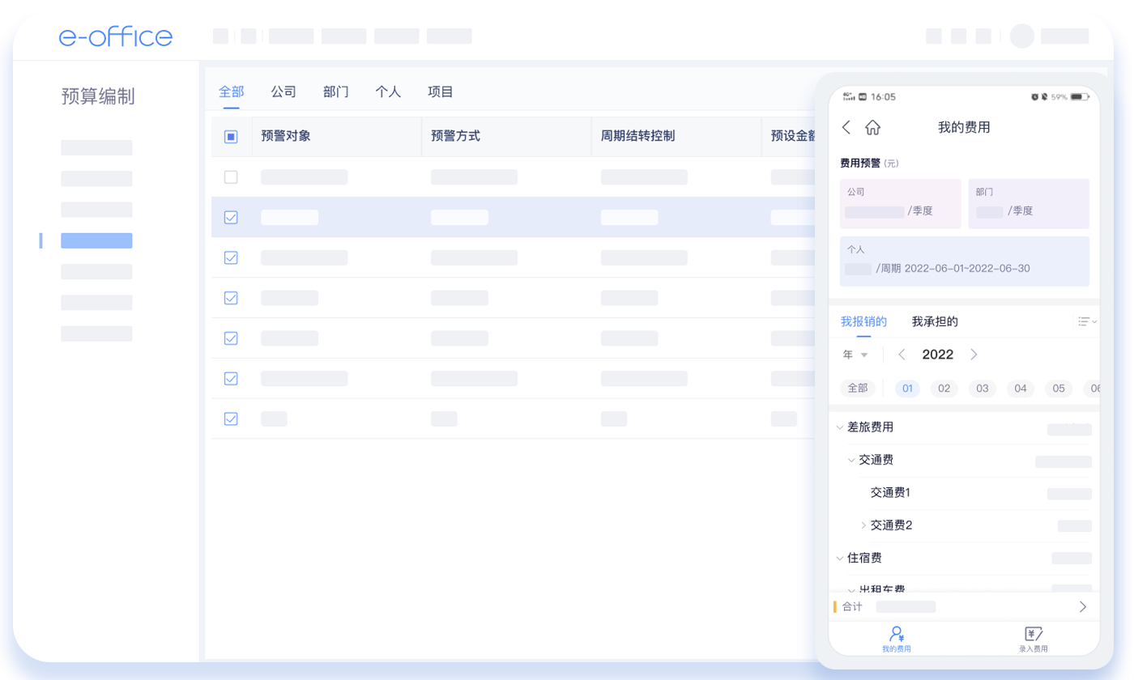This screenshot has width=1134, height=680.
Task: Check the unchecked first row checkbox
Action: (x=231, y=177)
